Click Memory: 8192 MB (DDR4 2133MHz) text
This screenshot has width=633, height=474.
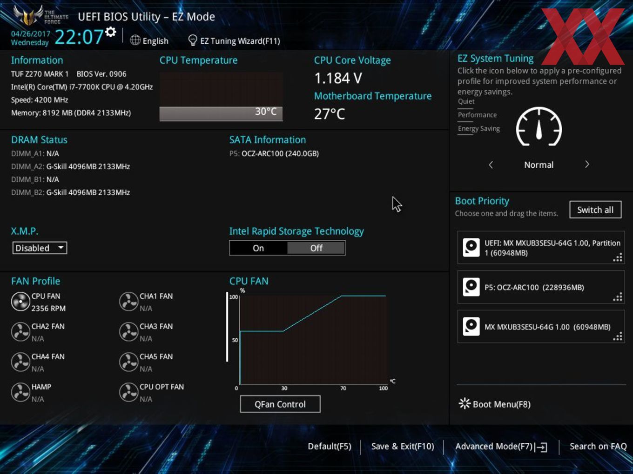pos(71,112)
